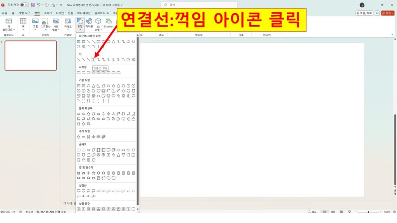Start slide show from status bar
The height and width of the screenshot is (223, 397).
coord(349,212)
